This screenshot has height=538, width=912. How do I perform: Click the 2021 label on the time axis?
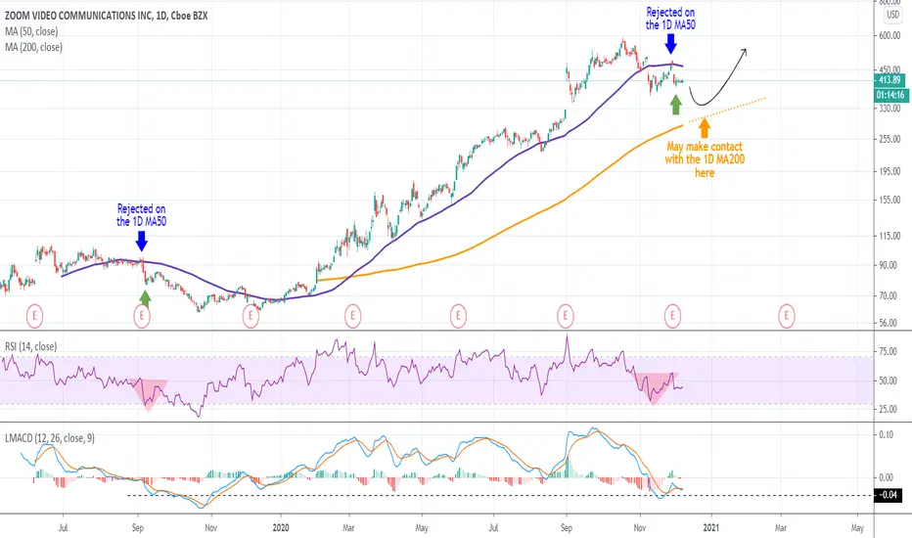(x=710, y=527)
